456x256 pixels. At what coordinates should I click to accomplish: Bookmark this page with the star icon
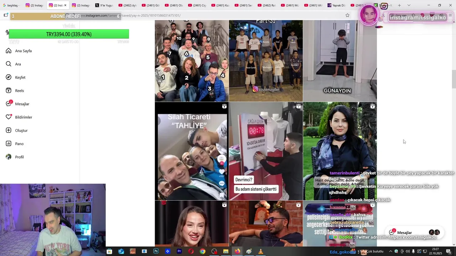[x=347, y=15]
